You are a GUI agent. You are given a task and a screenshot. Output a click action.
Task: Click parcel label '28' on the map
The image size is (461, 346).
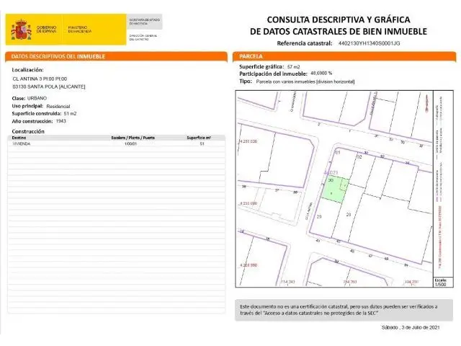pyautogui.click(x=349, y=215)
